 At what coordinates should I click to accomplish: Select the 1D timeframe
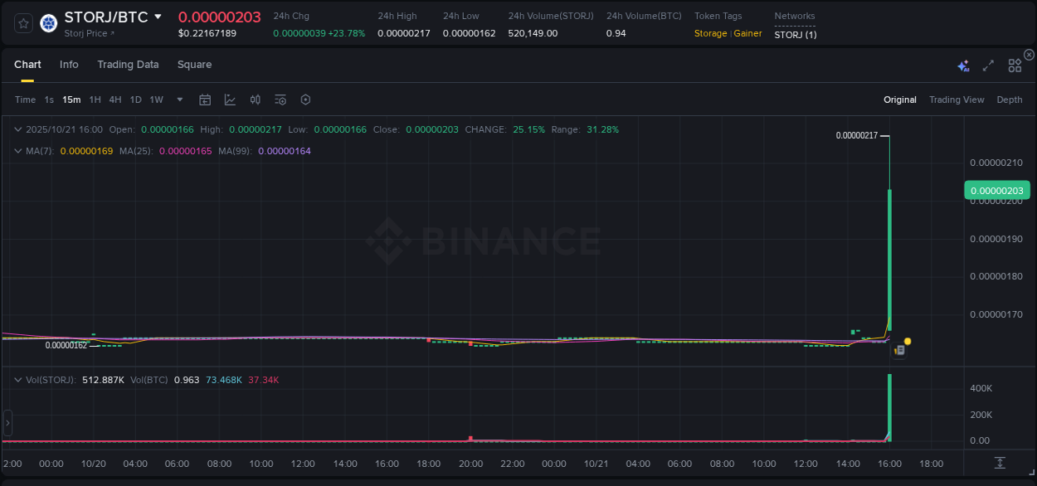tap(135, 100)
